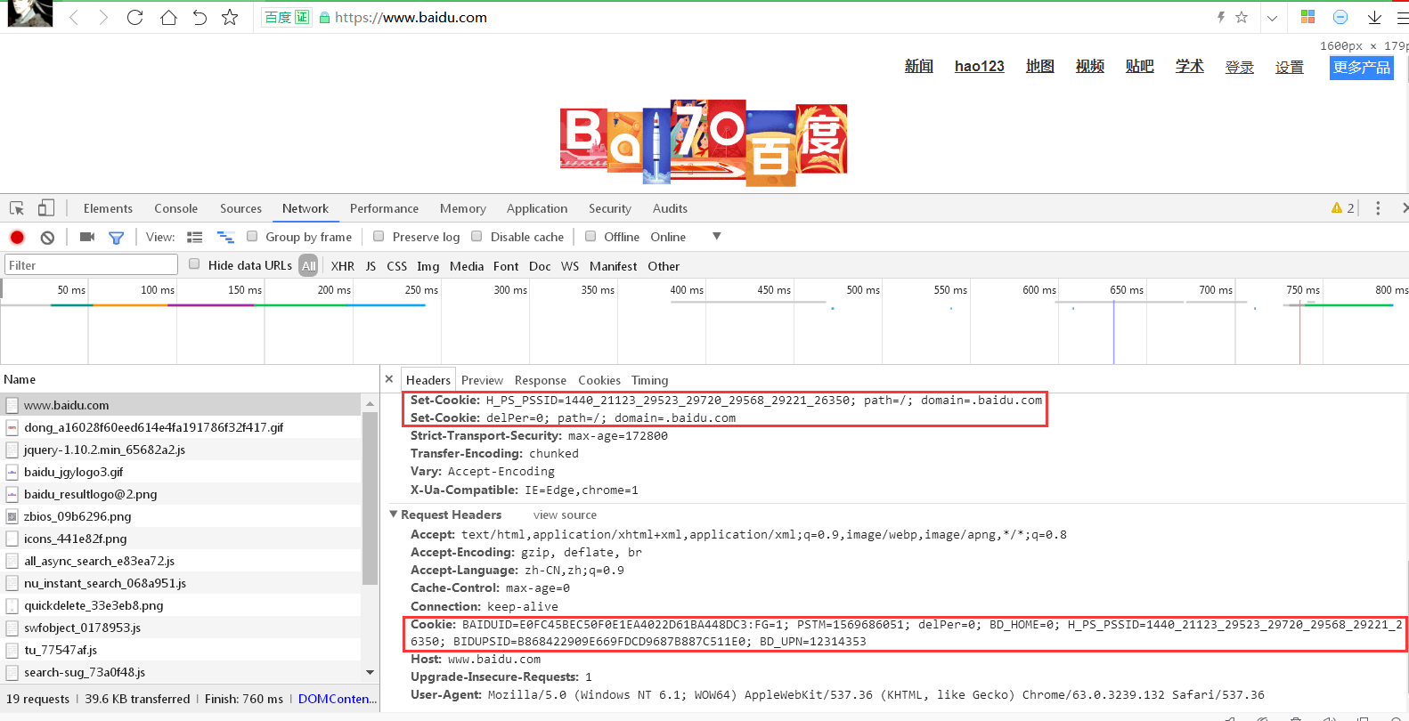
Task: Click in the network Filter field
Action: tap(92, 264)
